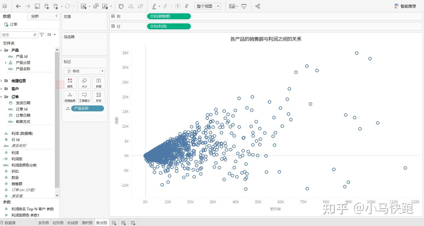Collapse the data pane with chevron
The image size is (424, 226).
(x=57, y=16)
